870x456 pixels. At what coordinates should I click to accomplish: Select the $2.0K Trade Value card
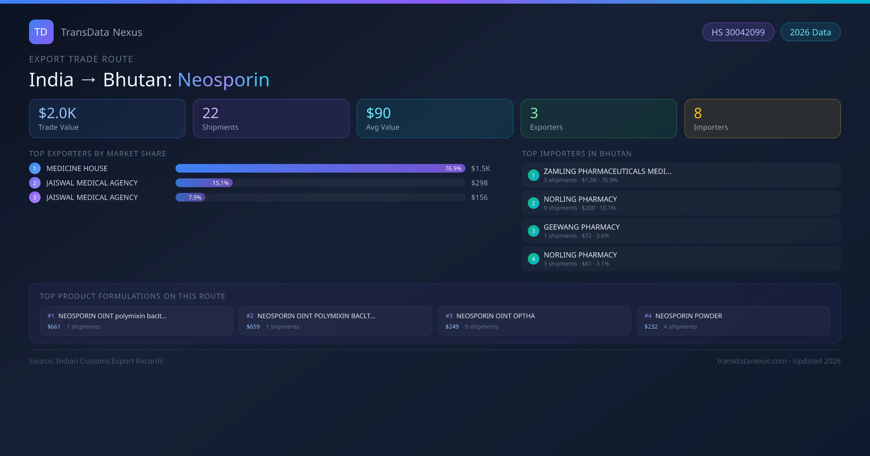click(107, 118)
